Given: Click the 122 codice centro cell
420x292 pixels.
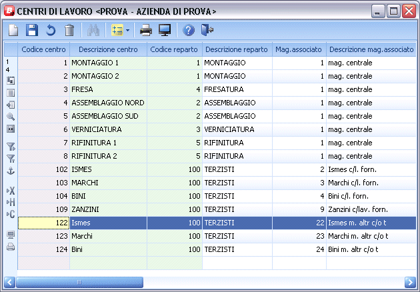Looking at the screenshot, I should coord(43,223).
